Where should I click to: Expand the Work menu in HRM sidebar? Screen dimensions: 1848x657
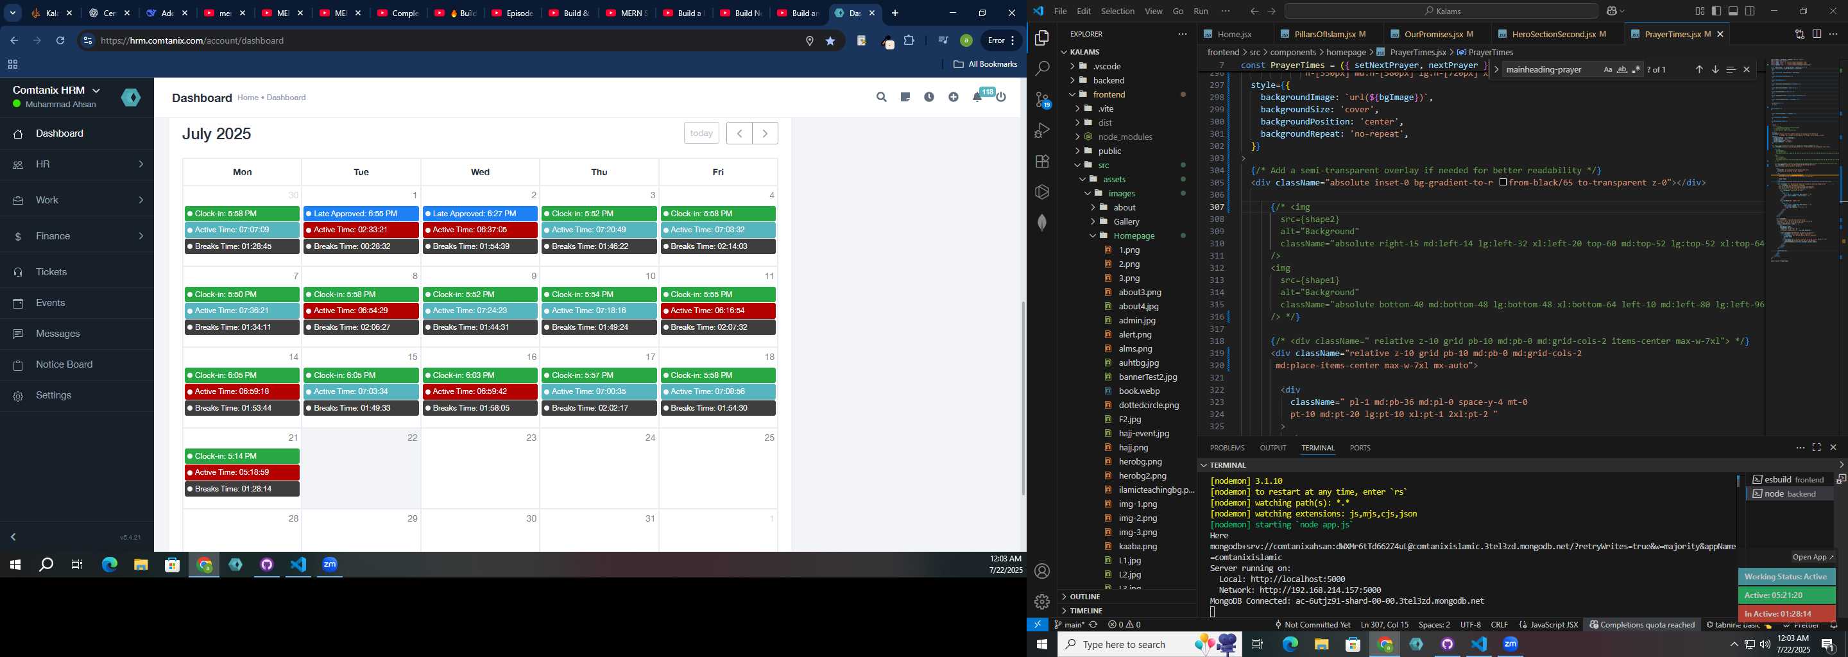[x=77, y=200]
